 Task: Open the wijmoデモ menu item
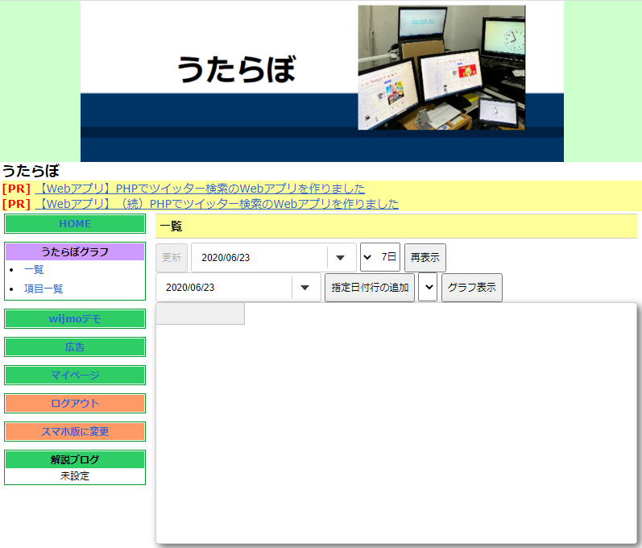point(75,318)
